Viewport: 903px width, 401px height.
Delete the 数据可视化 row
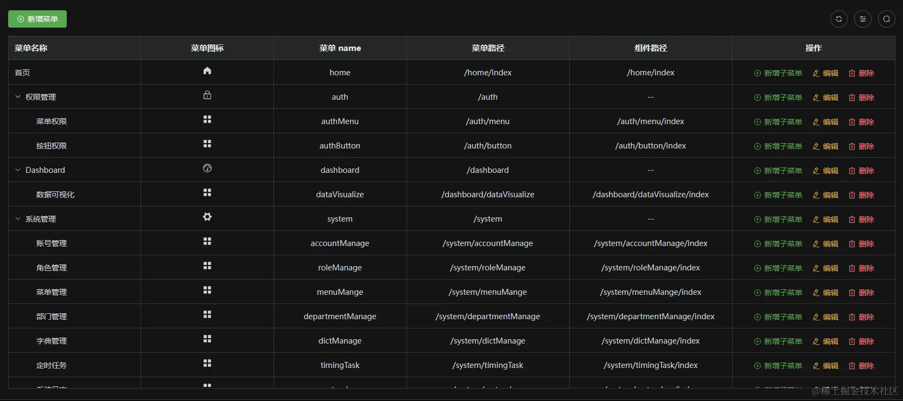(x=861, y=195)
